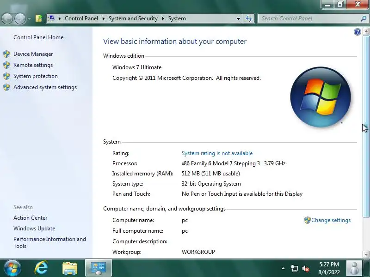Expand the arrow after System and Security
This screenshot has height=277, width=370.
(163, 18)
